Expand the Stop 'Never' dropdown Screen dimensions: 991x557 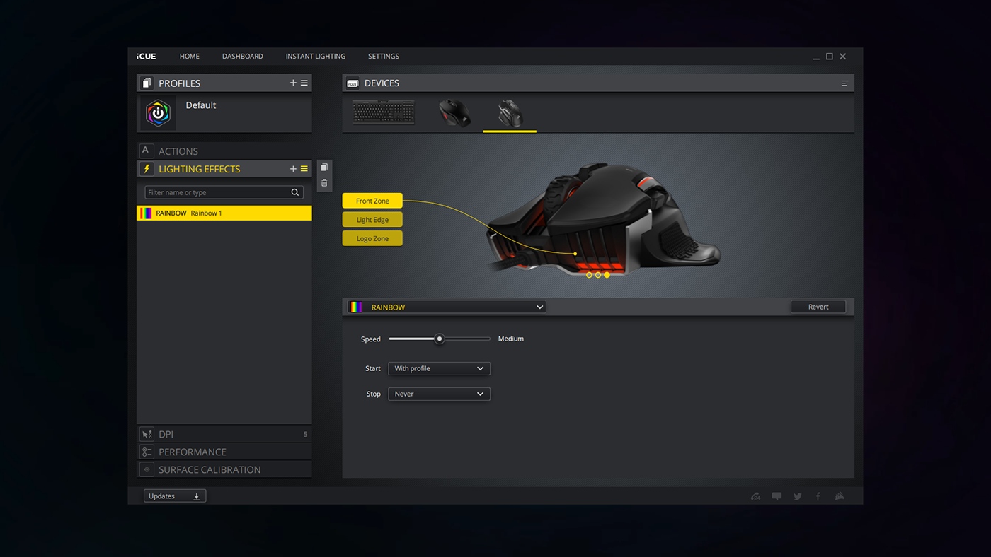click(439, 394)
